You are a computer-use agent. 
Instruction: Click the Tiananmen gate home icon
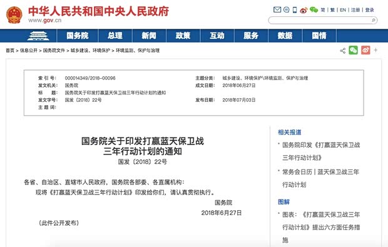[x=38, y=36]
